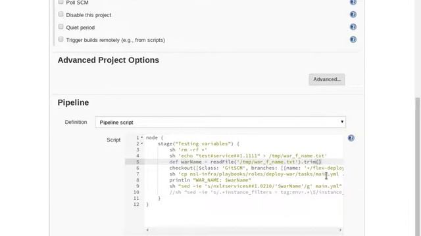The image size is (421, 236).
Task: Tick the Poll SCM checkbox
Action: [61, 2]
